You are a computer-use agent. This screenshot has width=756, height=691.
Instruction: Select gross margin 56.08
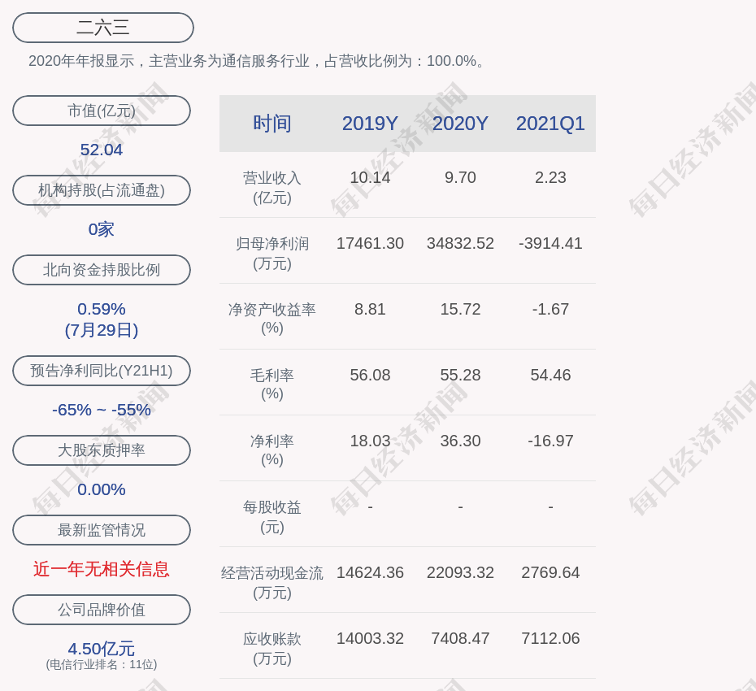(x=370, y=375)
